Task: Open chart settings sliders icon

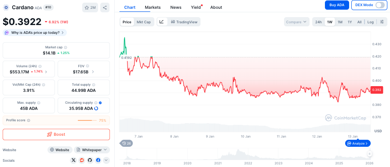Action: 382,22
